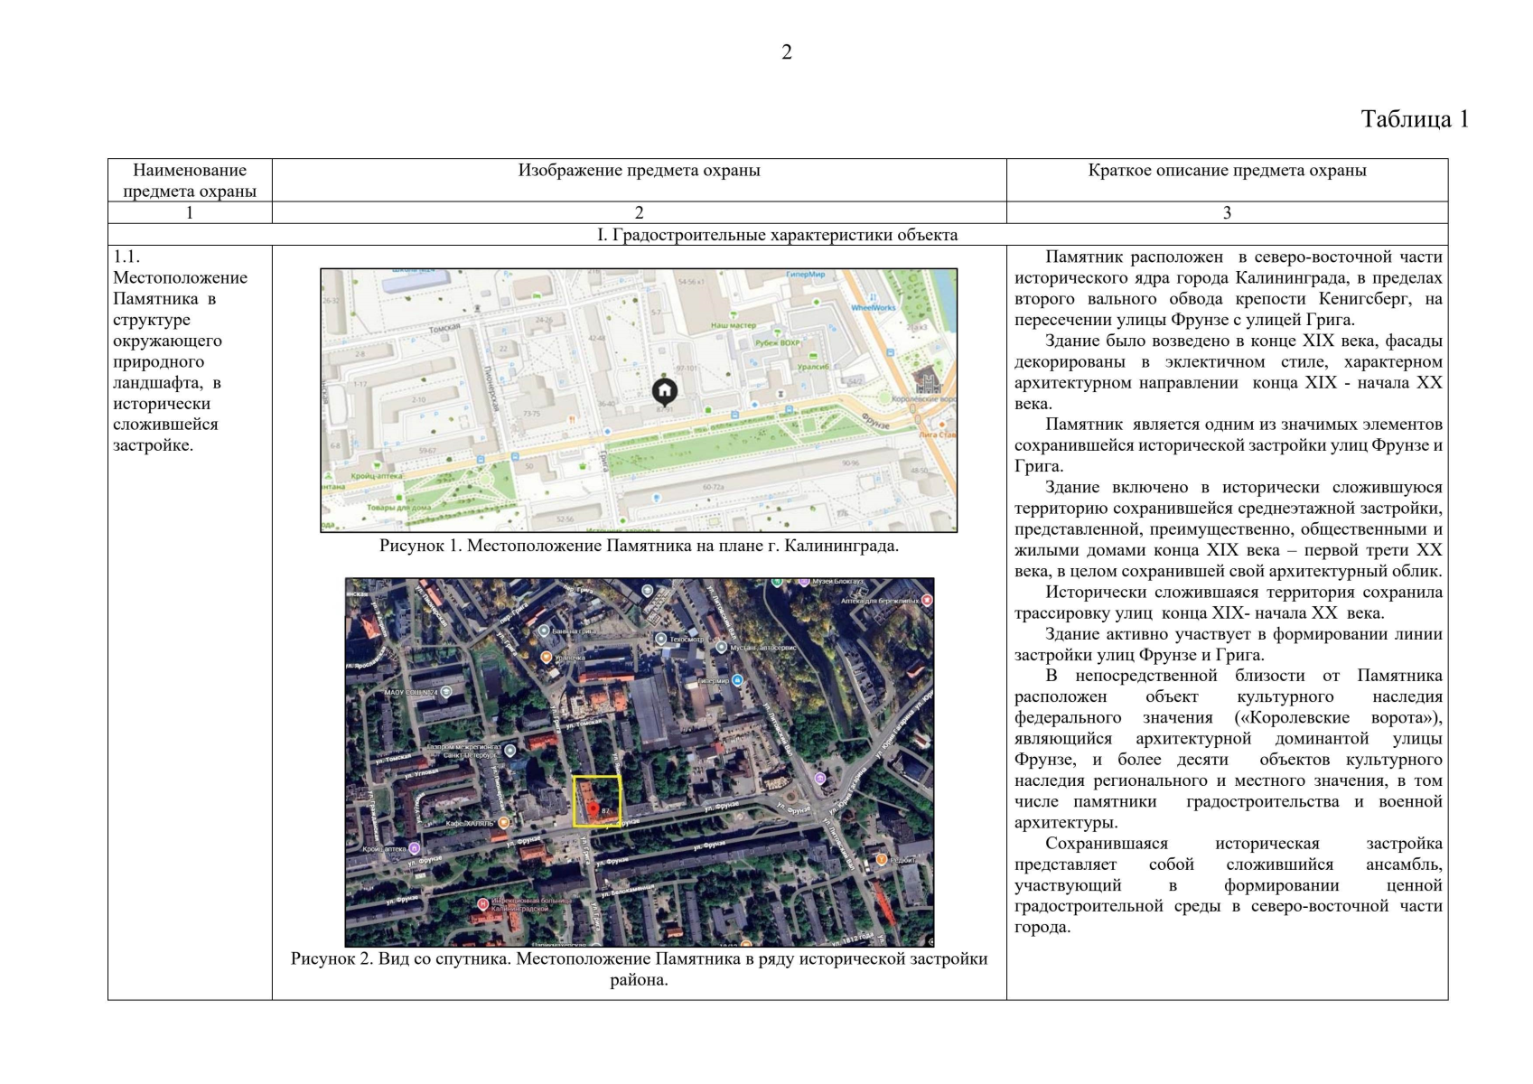1533x1084 pixels.
Task: Click the paragraph starting 'Сохранившаяся историческая застройка'
Action: coord(1229,885)
